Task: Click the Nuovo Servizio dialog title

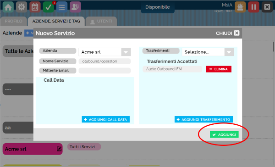Action: [x=55, y=33]
